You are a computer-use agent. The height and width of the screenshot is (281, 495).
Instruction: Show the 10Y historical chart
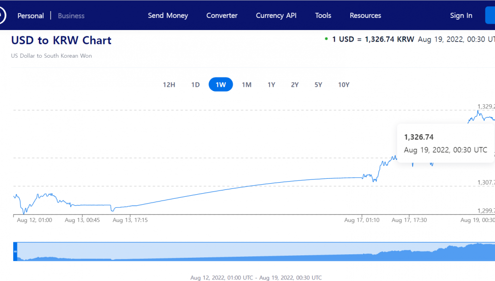344,85
